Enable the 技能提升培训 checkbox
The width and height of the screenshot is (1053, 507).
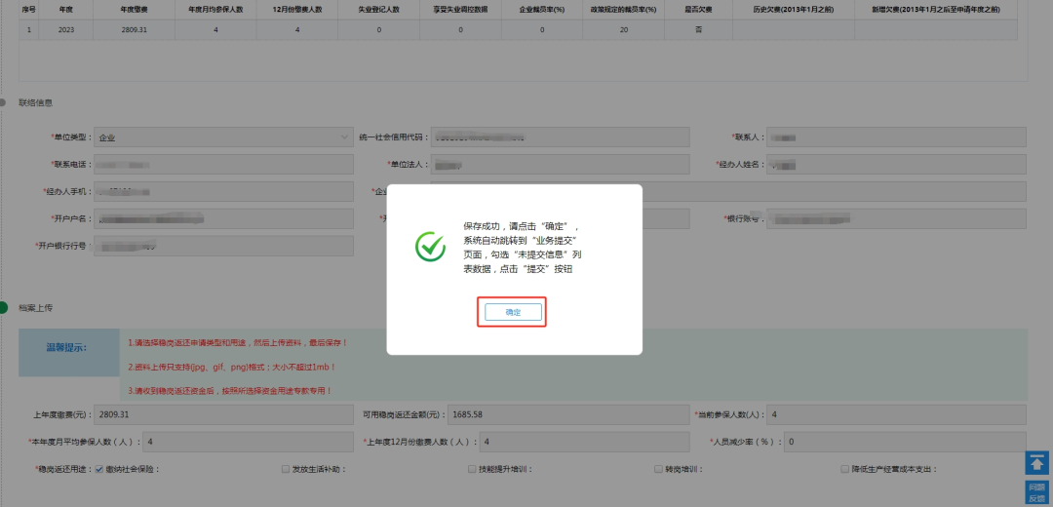pos(472,469)
